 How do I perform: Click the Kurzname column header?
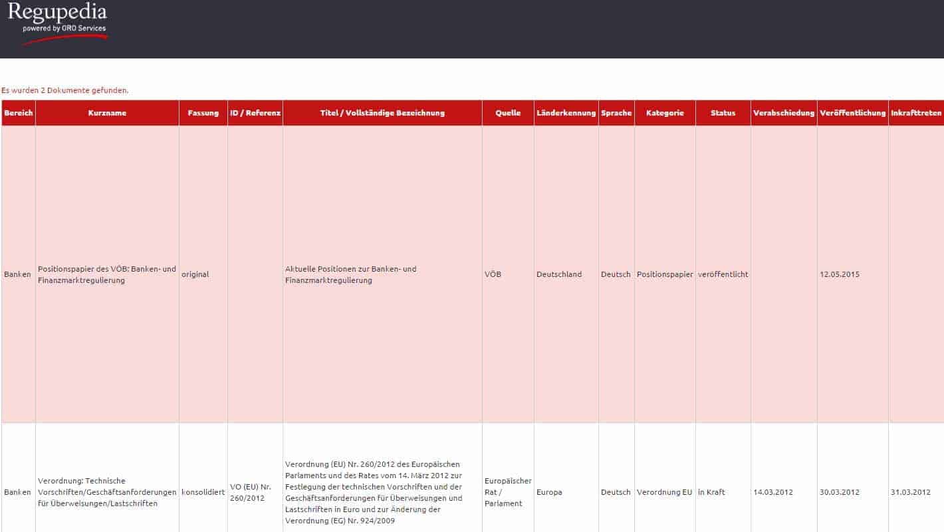(x=107, y=113)
